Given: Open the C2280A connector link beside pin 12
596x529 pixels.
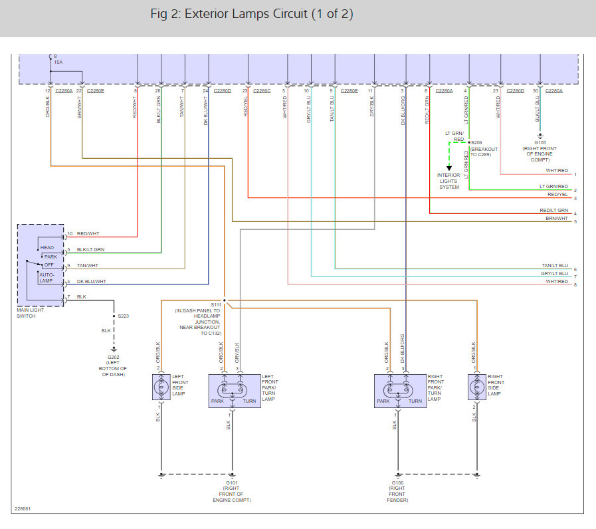Looking at the screenshot, I should (x=64, y=91).
